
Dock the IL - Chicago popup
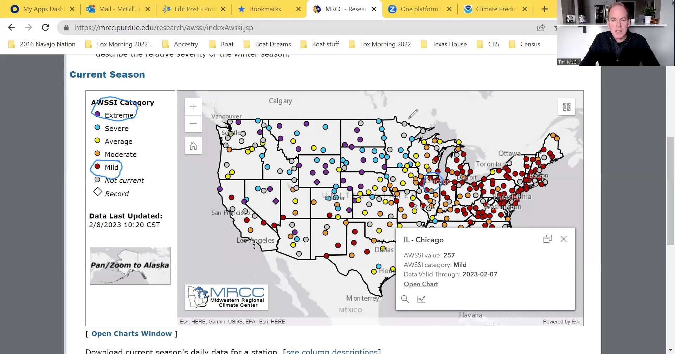tap(547, 239)
